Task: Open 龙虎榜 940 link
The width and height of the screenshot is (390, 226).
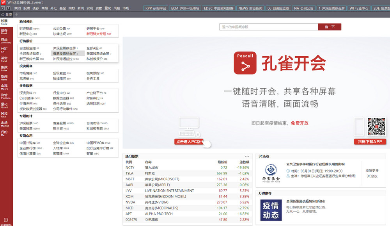Action: click(x=27, y=78)
